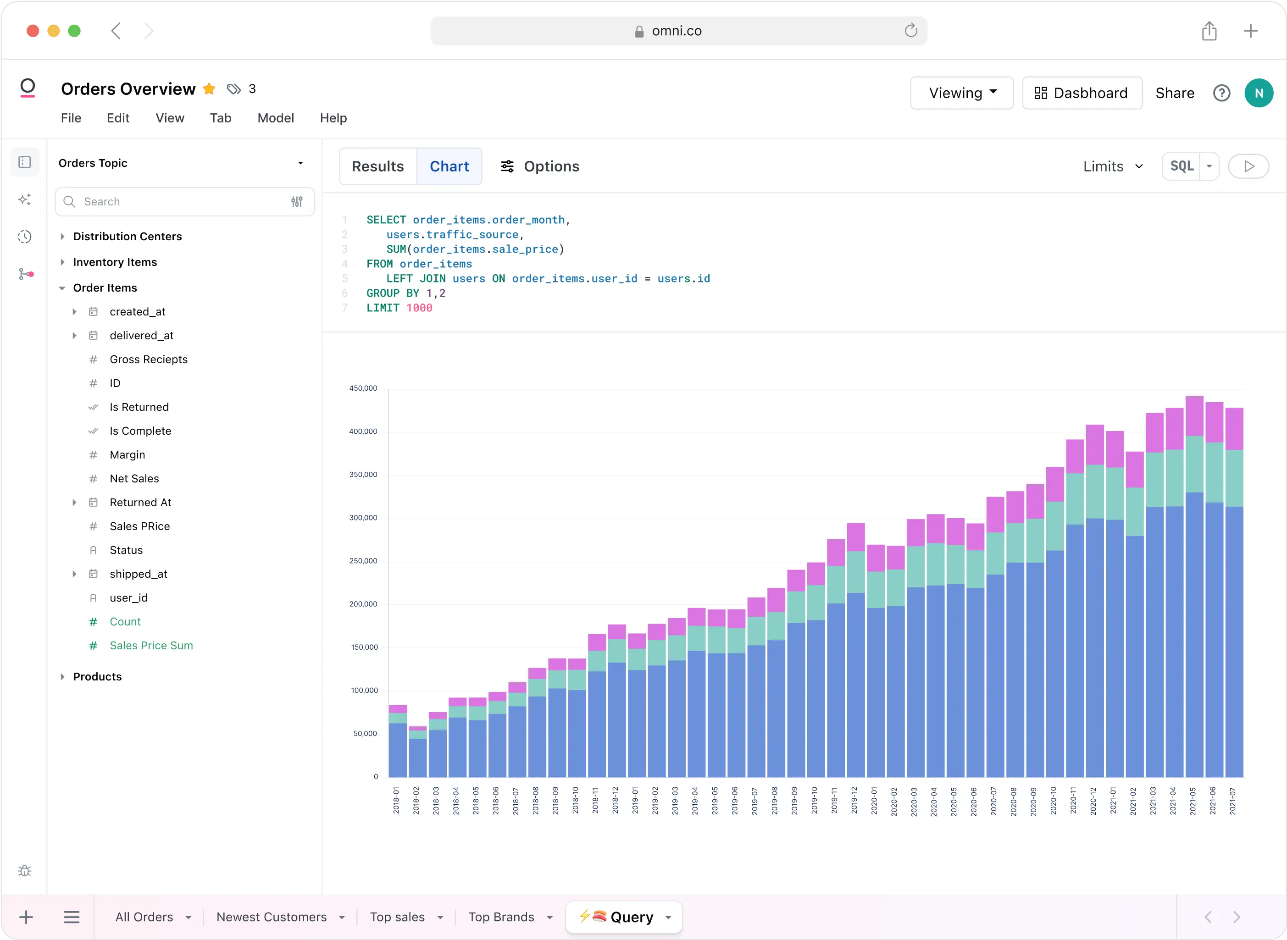Unfavorite Orders Overview by clicking the star
This screenshot has width=1287, height=940.
tap(209, 89)
